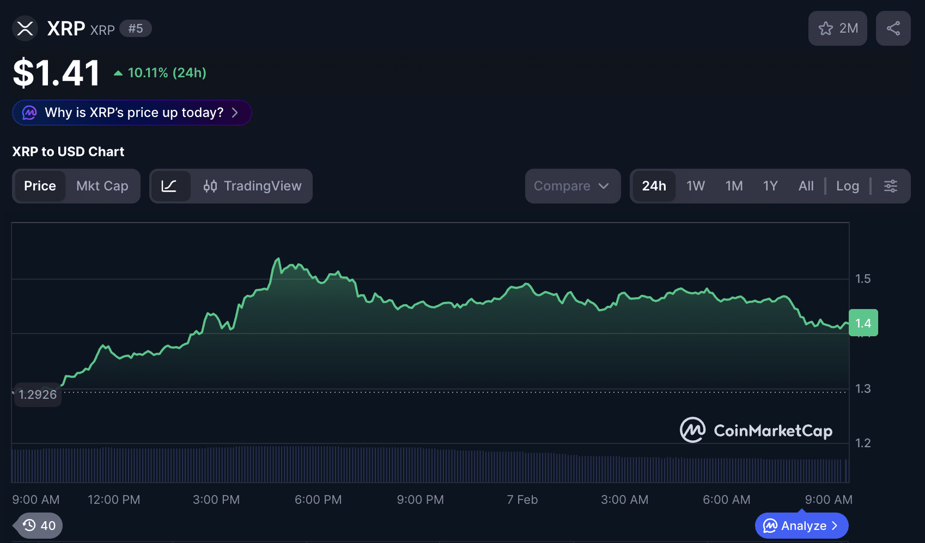The height and width of the screenshot is (543, 925).
Task: Switch timeframe to 1W
Action: 695,186
